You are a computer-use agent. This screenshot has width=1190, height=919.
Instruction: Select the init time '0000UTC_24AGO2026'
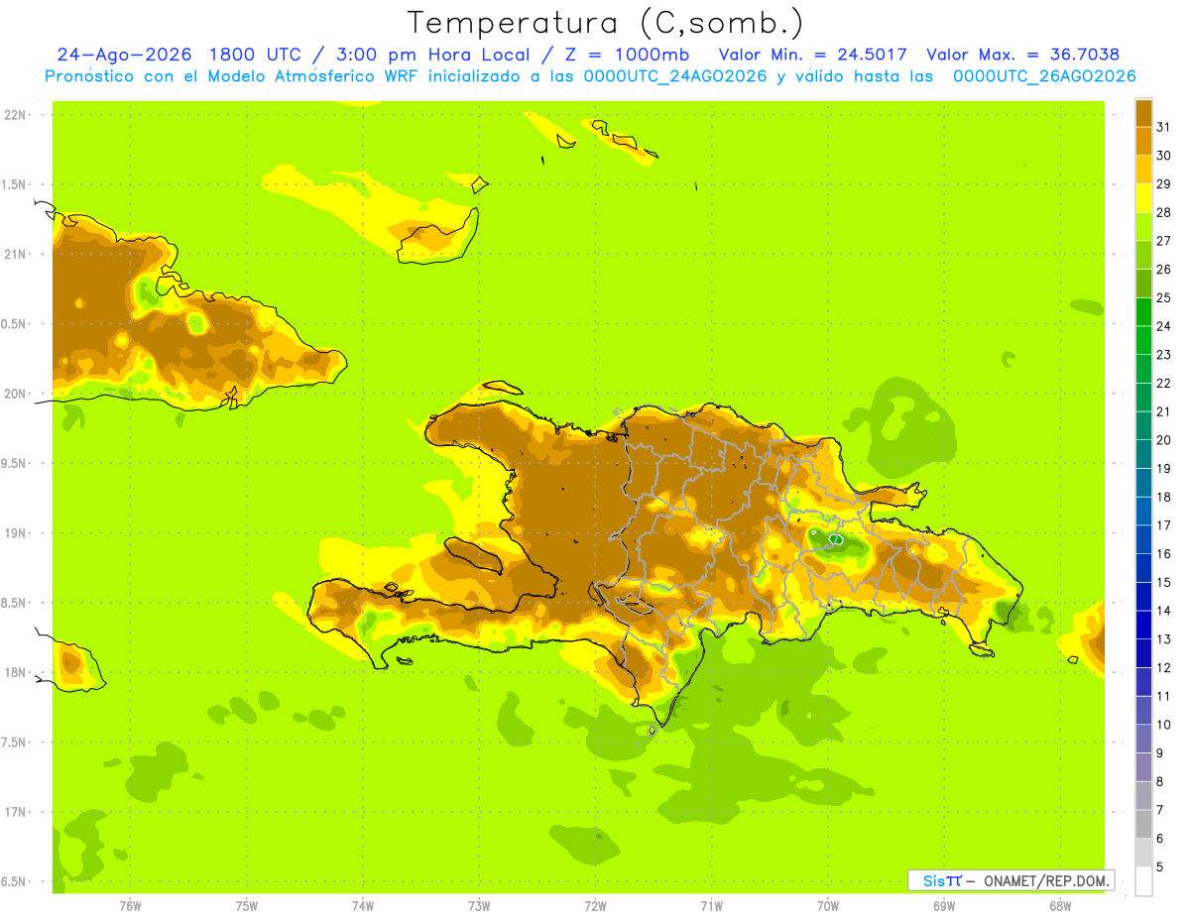tap(675, 76)
